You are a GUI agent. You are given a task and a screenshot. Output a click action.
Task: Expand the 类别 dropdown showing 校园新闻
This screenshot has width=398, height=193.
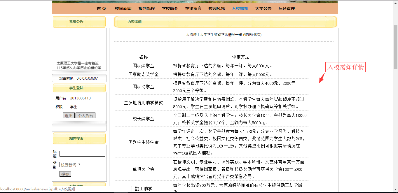coord(71,165)
